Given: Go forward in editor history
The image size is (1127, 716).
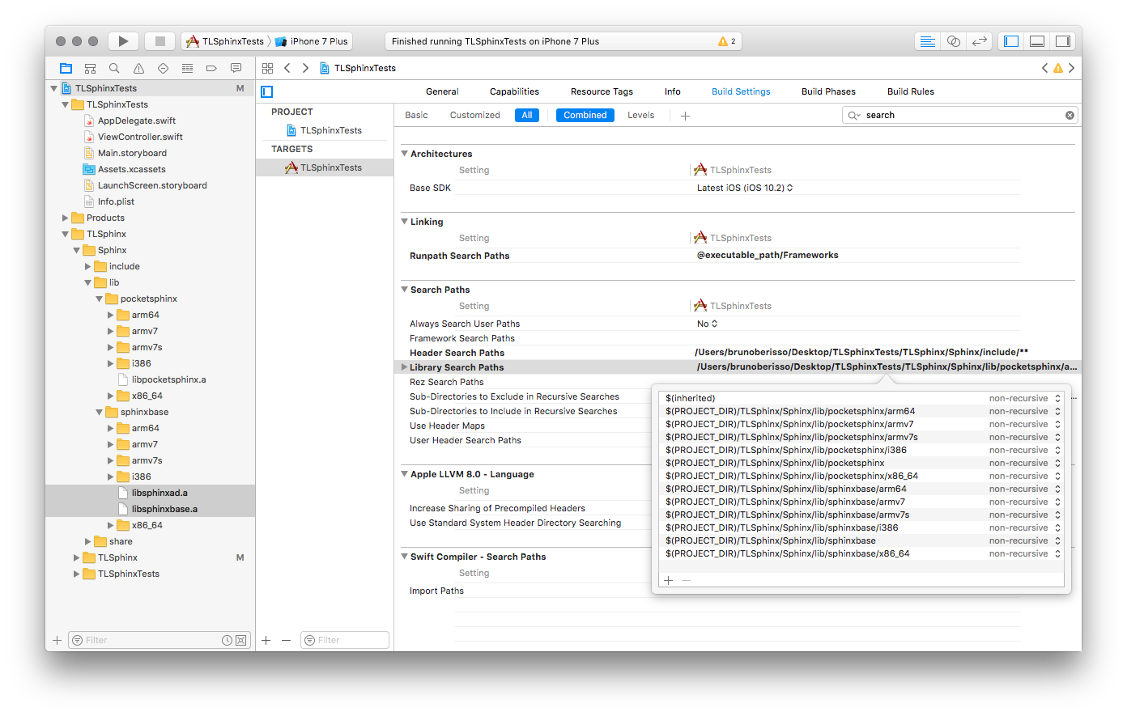Looking at the screenshot, I should [x=305, y=68].
